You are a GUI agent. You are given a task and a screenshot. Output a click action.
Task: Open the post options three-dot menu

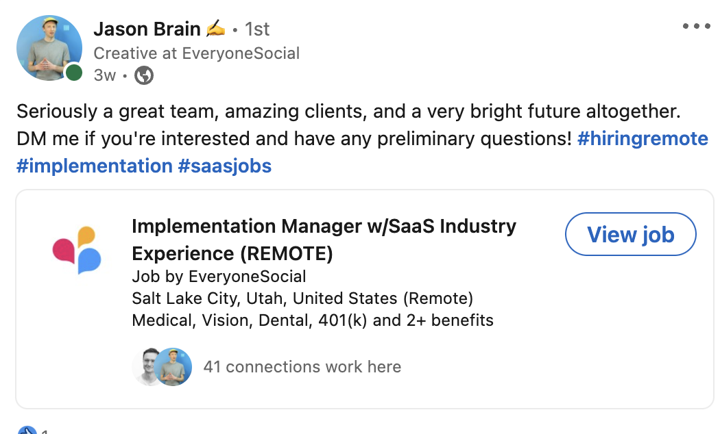pos(697,26)
